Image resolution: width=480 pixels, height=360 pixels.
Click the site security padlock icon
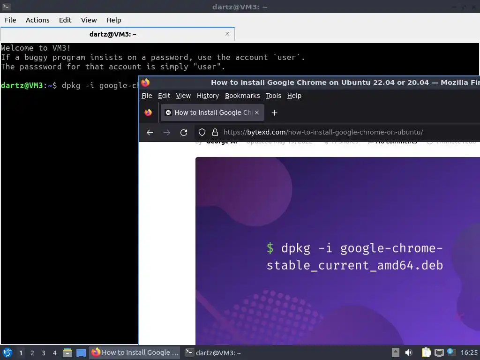coord(215,132)
